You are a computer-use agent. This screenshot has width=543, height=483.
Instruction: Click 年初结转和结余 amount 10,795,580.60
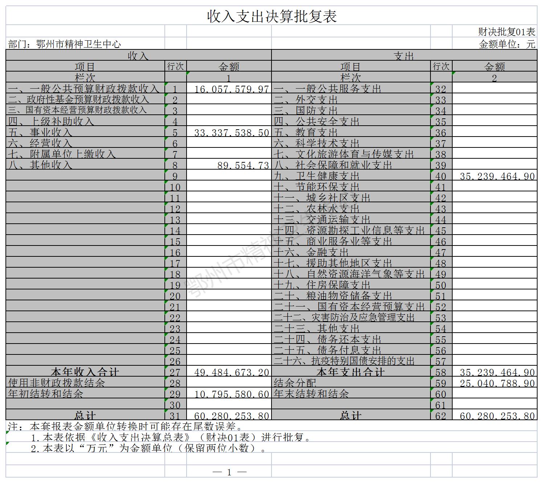tap(229, 393)
